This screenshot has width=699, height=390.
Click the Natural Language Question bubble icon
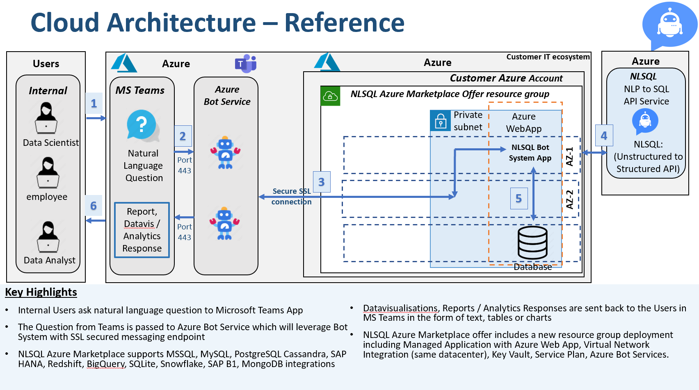[x=142, y=125]
